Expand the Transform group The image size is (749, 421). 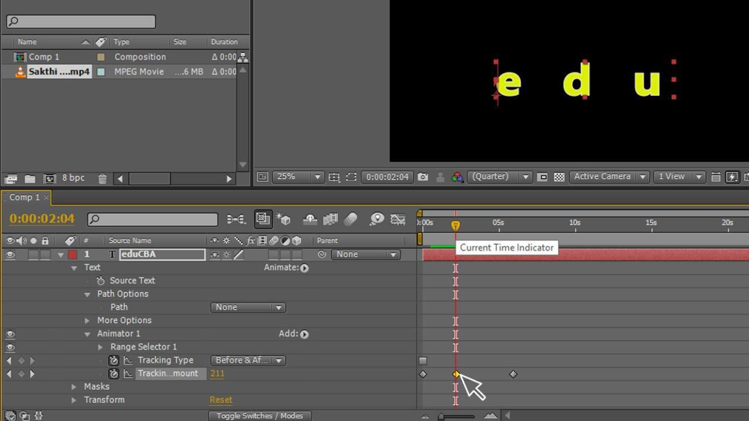pyautogui.click(x=74, y=400)
